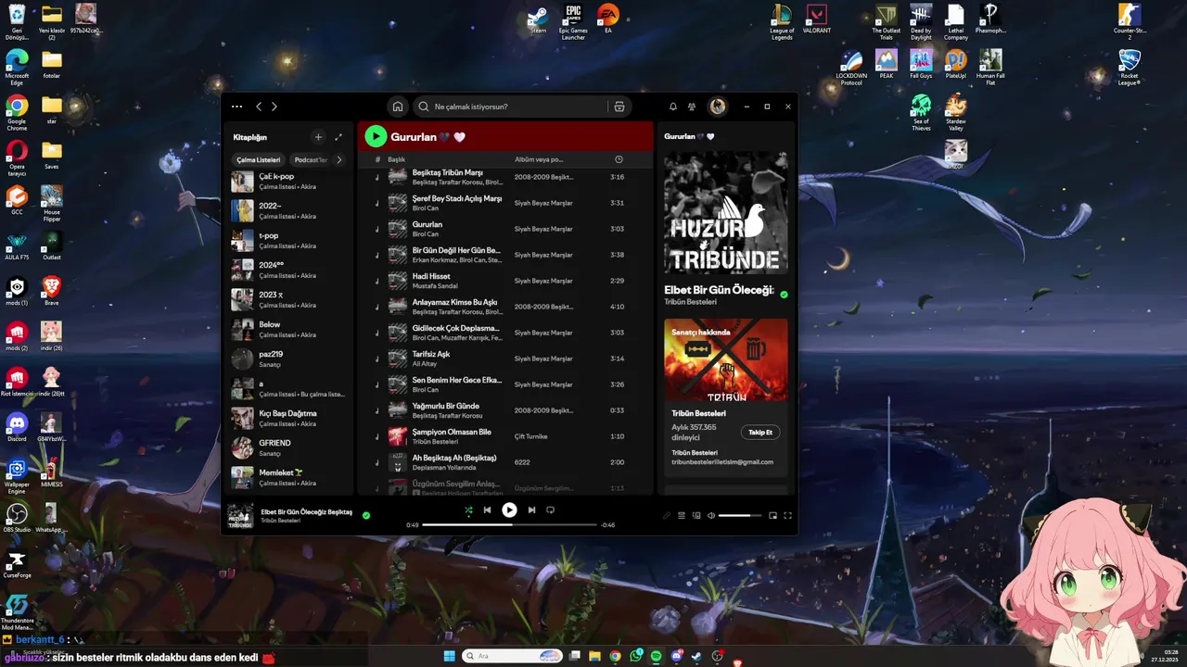Open the VALORANT desktop shortcut
1187x667 pixels.
[817, 20]
